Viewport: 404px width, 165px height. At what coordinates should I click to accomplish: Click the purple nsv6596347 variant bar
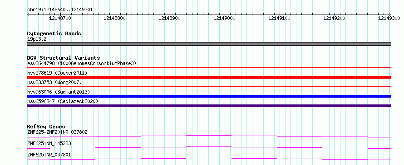[x=209, y=106]
